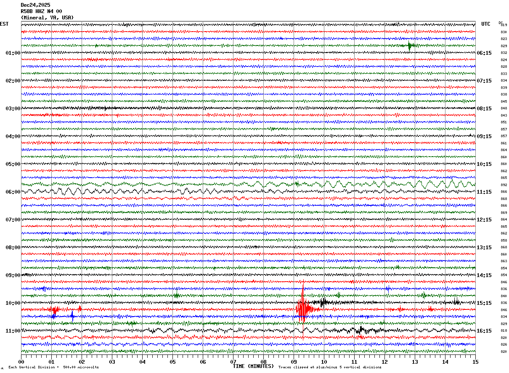Click minute 15 on bottom time axis
509x373 pixels.
(x=475, y=362)
